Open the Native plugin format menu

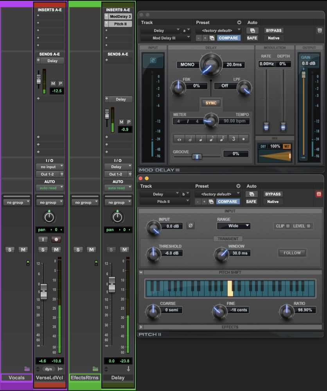pyautogui.click(x=273, y=38)
